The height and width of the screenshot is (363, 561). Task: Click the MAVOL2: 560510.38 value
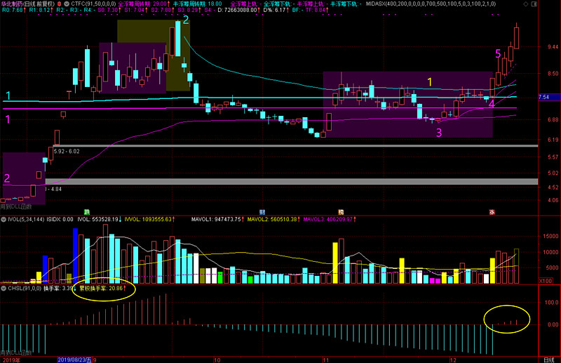[x=273, y=219]
